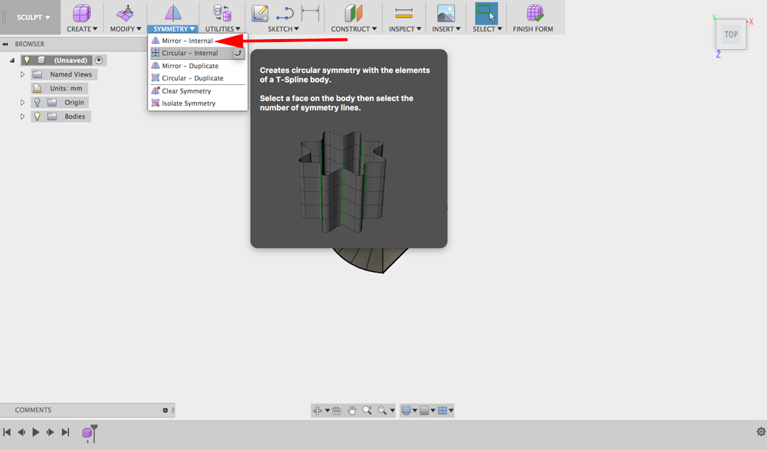The height and width of the screenshot is (449, 767).
Task: Expand the Named Views folder
Action: click(x=22, y=74)
